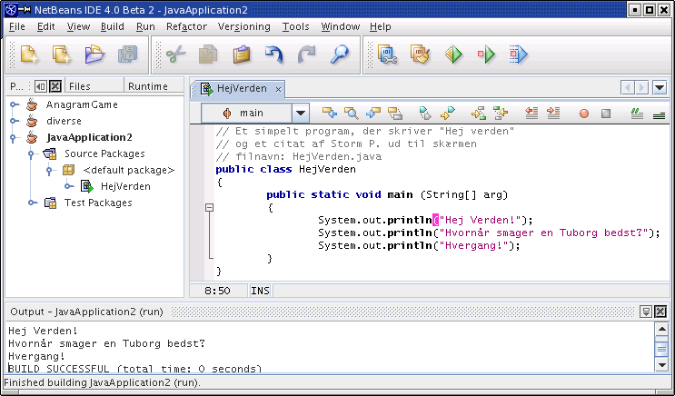Click the Cut scissors icon

(175, 55)
